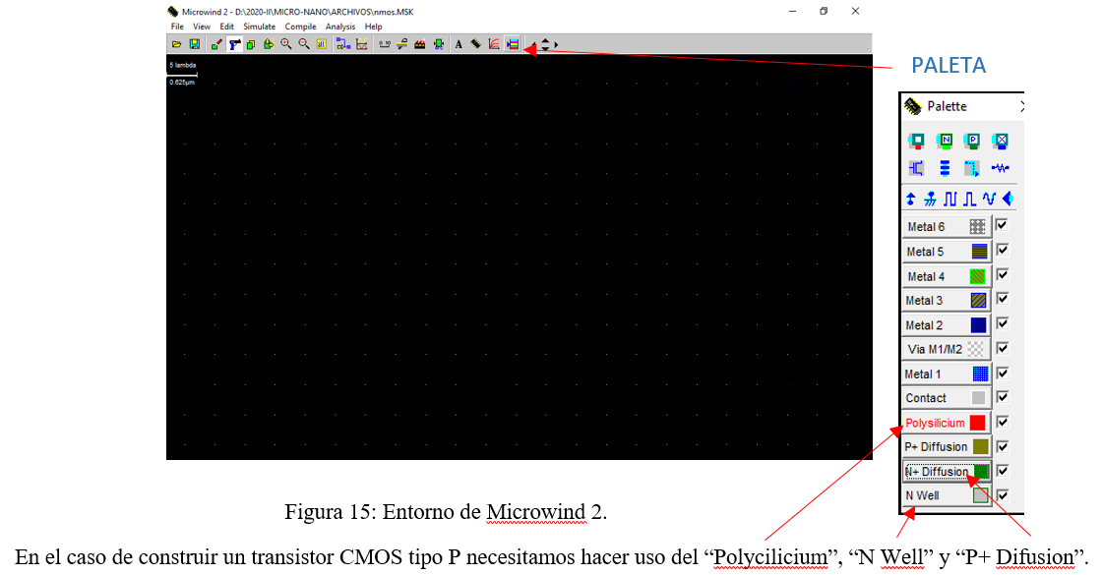Image resolution: width=1102 pixels, height=575 pixels.
Task: Select Metal/Metal2 via icon in Palette
Action: (x=1001, y=142)
